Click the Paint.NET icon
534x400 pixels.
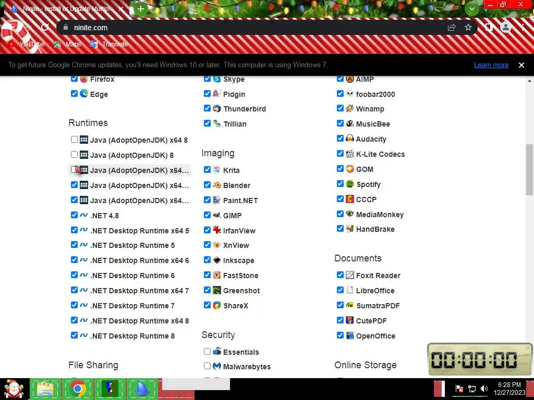click(217, 200)
